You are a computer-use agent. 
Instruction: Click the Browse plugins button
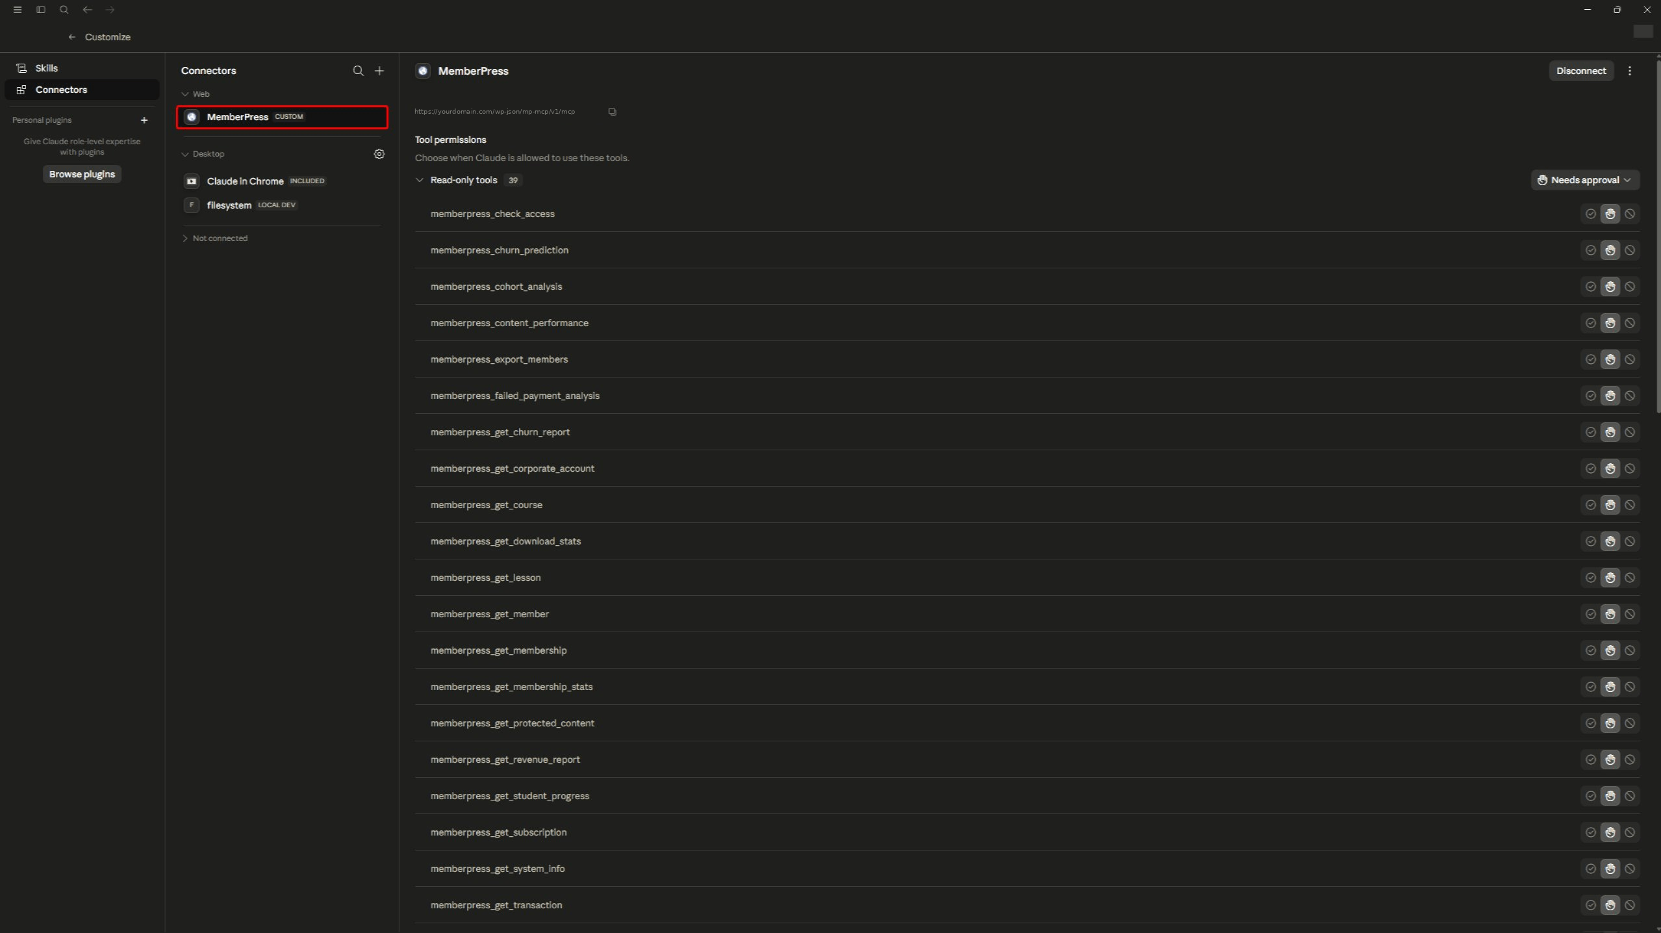[82, 174]
